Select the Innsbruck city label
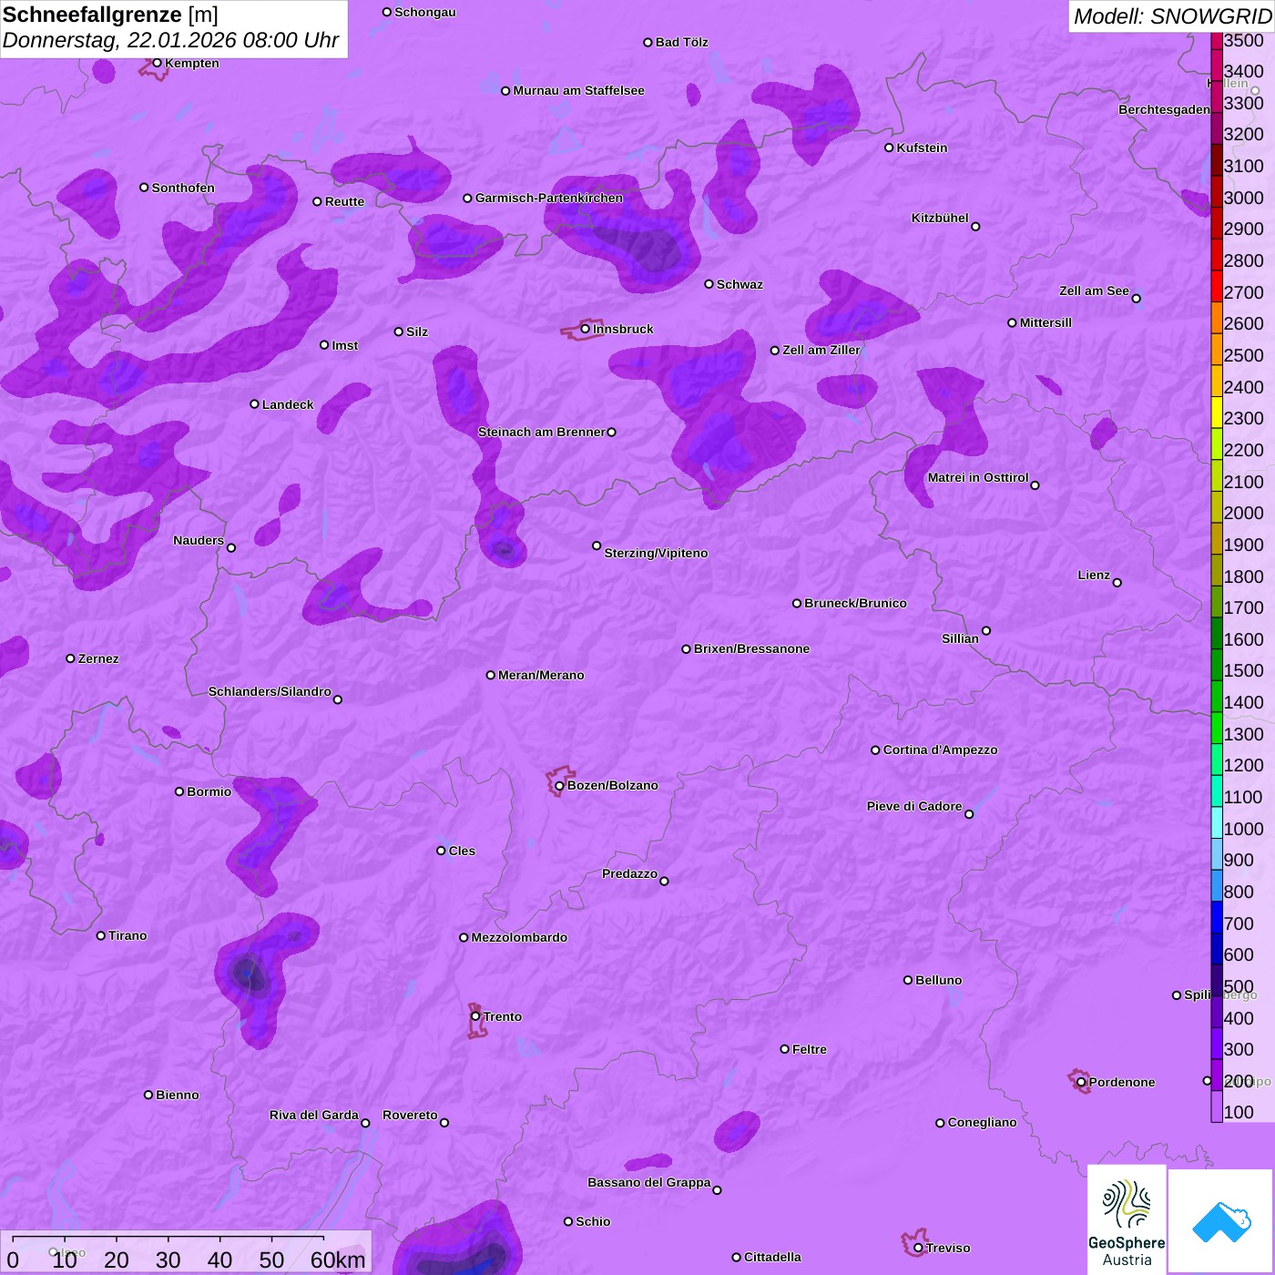The width and height of the screenshot is (1275, 1275). tap(623, 329)
